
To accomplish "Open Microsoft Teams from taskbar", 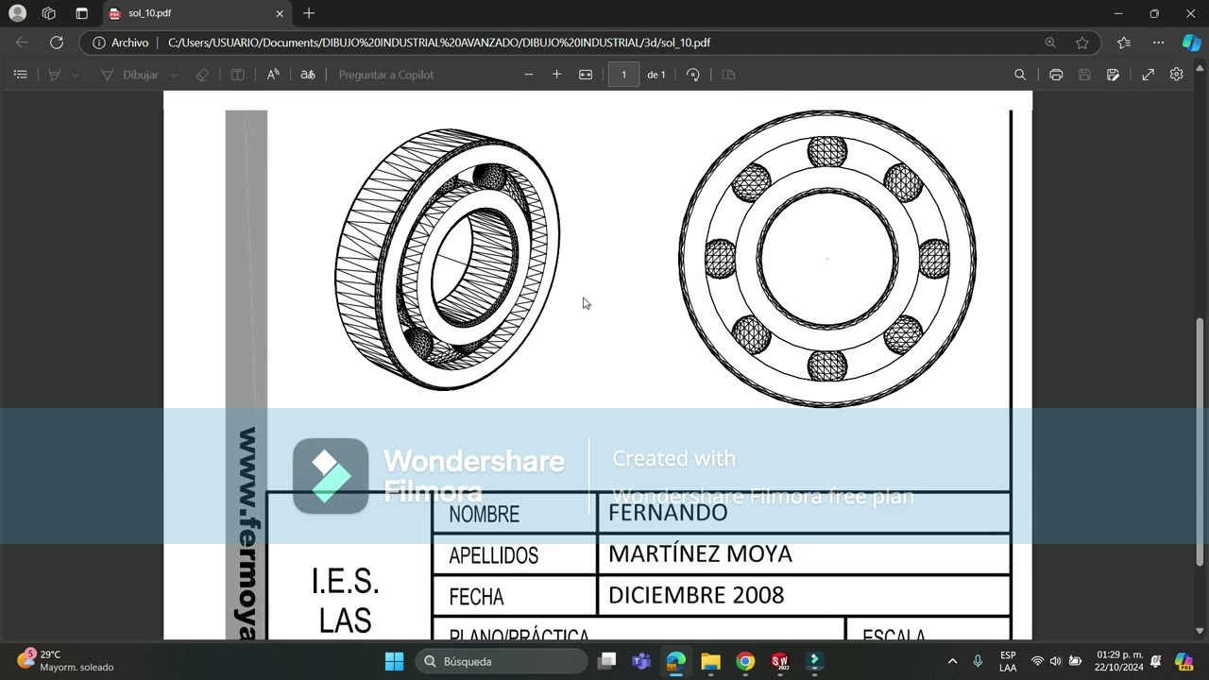I will [x=641, y=661].
